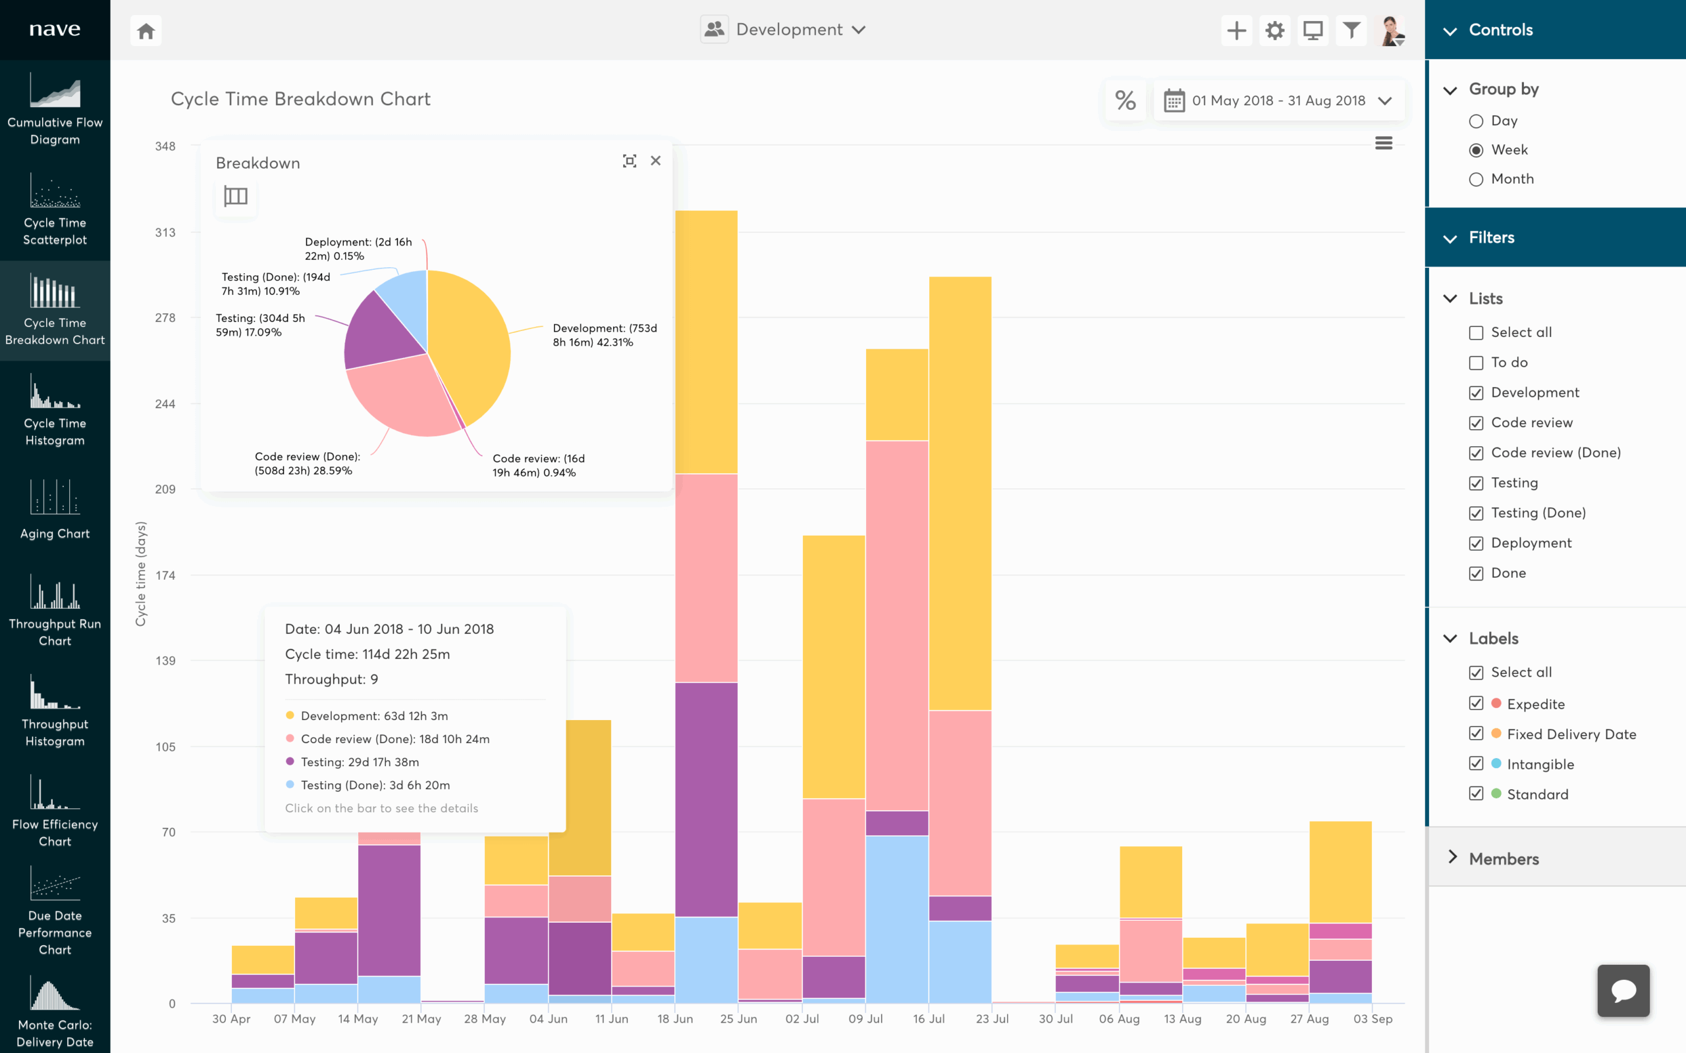Image resolution: width=1686 pixels, height=1053 pixels.
Task: Click the monitor display mode icon
Action: 1313,31
